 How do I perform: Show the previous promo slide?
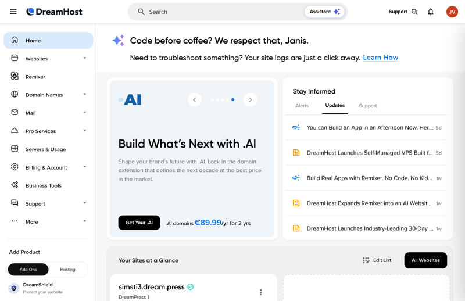(x=195, y=99)
